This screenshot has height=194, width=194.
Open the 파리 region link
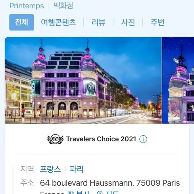76,169
